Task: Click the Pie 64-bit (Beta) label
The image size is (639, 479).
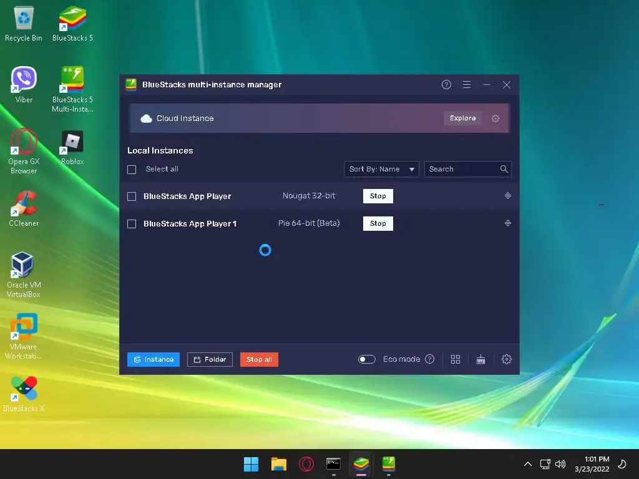Action: [x=309, y=223]
